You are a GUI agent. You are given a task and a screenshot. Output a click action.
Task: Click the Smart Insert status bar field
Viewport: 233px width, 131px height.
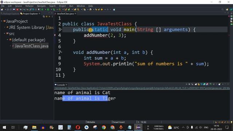pyautogui.click(x=119, y=122)
